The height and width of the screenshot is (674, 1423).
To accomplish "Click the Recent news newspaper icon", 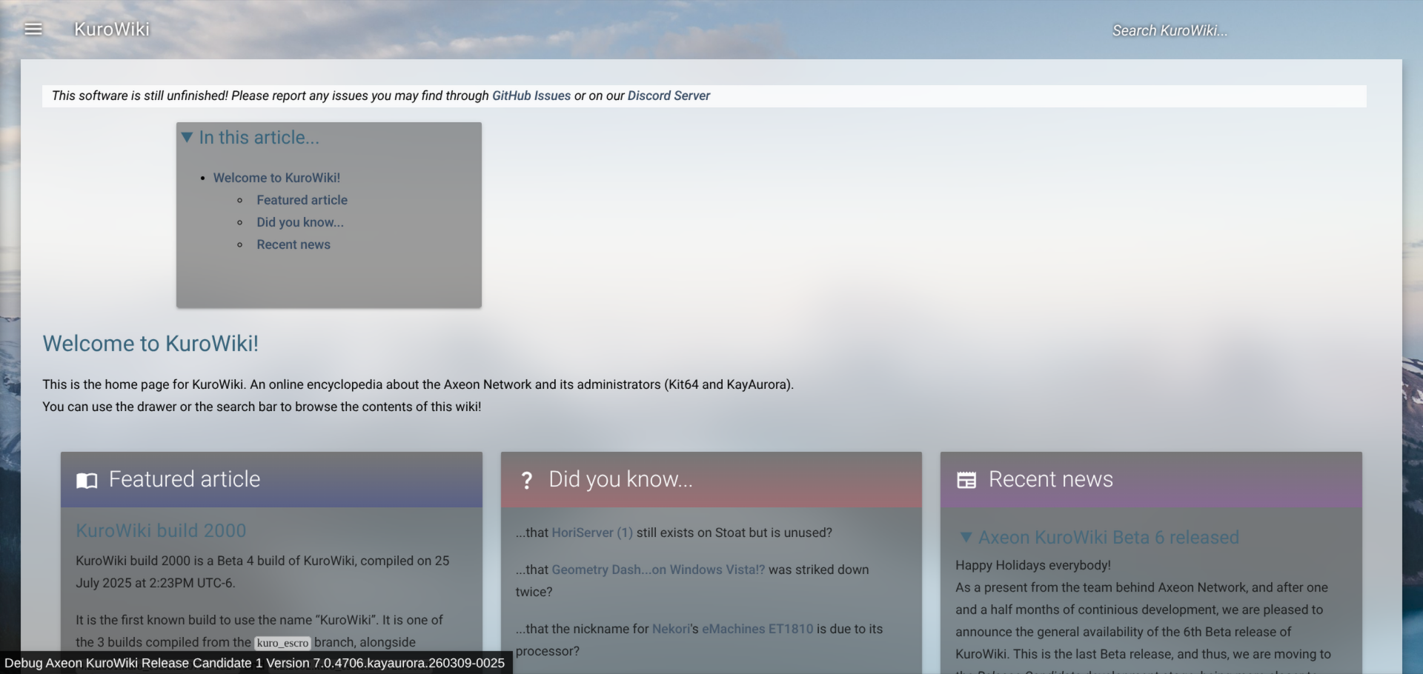I will (966, 480).
